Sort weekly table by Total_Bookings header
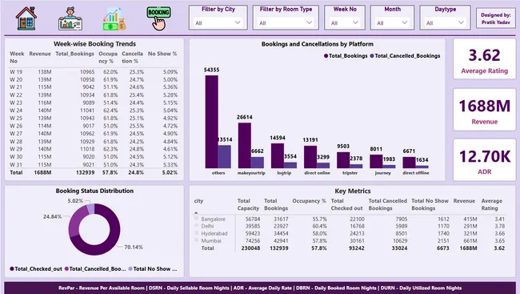Viewport: 520px width, 294px height. tap(74, 54)
